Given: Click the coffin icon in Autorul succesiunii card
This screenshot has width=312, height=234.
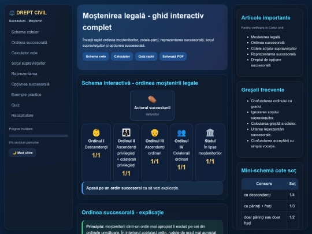Looking at the screenshot, I should 152,99.
